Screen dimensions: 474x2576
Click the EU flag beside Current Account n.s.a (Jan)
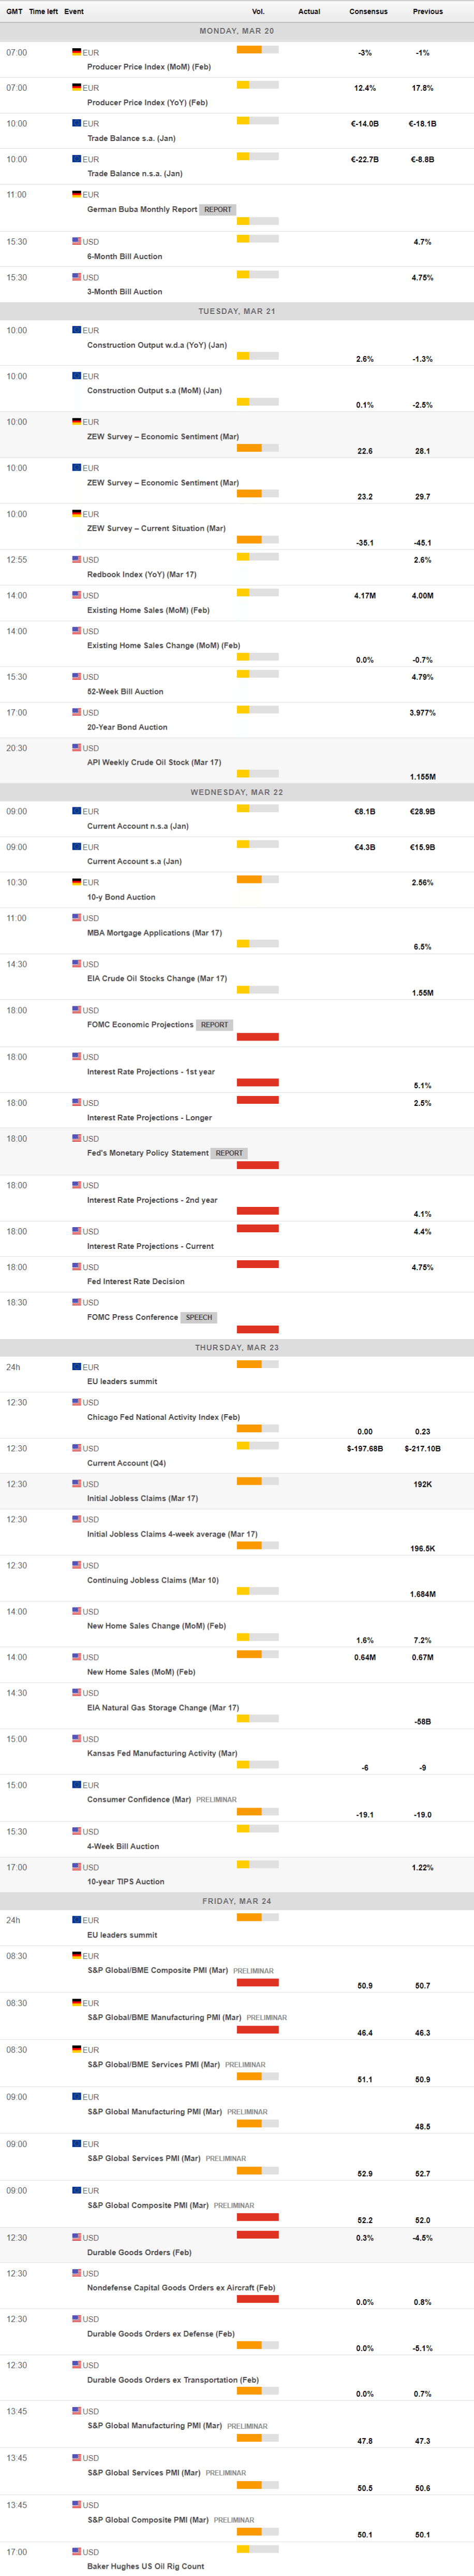[77, 811]
